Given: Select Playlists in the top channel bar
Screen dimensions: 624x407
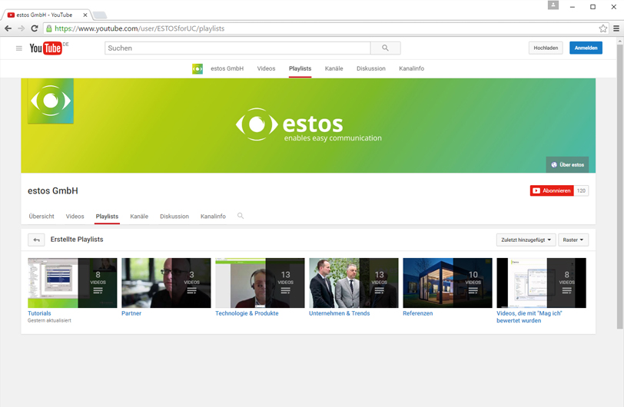Looking at the screenshot, I should pos(300,68).
